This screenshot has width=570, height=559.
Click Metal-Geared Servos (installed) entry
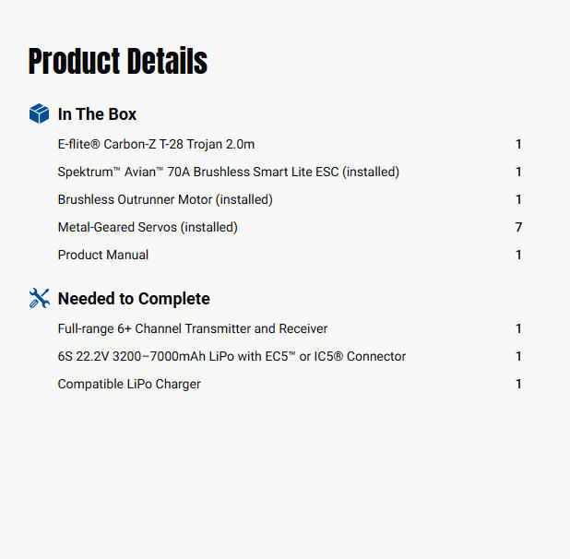(x=148, y=227)
